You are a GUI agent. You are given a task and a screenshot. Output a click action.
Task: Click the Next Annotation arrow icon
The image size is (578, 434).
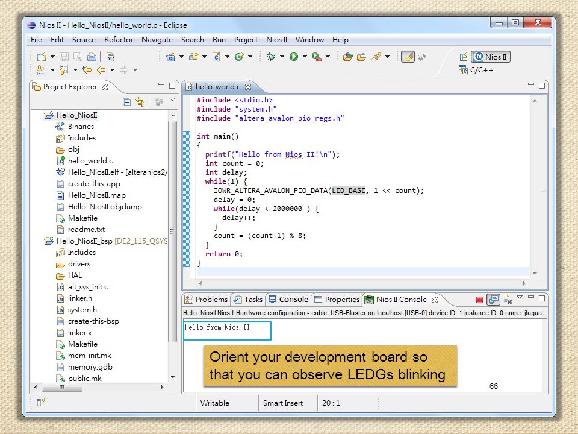click(41, 69)
